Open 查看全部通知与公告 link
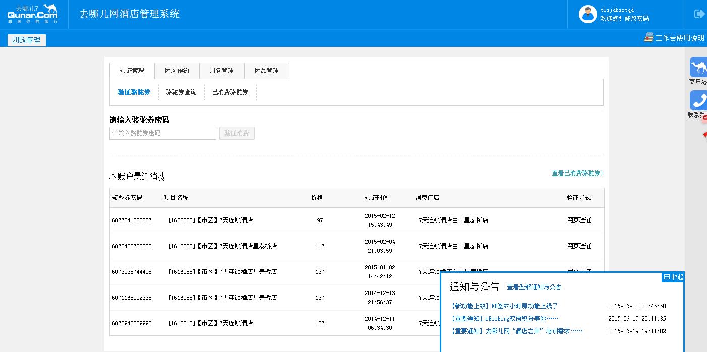Screen dimensions: 707x352 [x=534, y=287]
